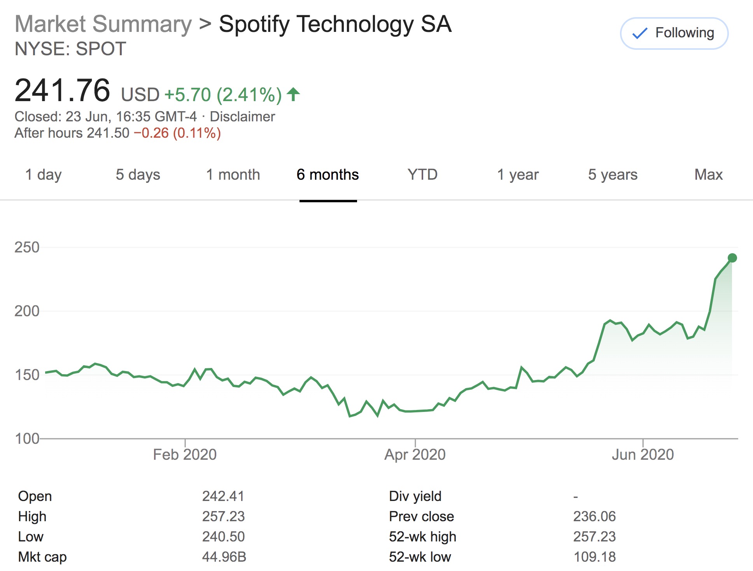
Task: Show the 1 year chart range
Action: point(518,175)
